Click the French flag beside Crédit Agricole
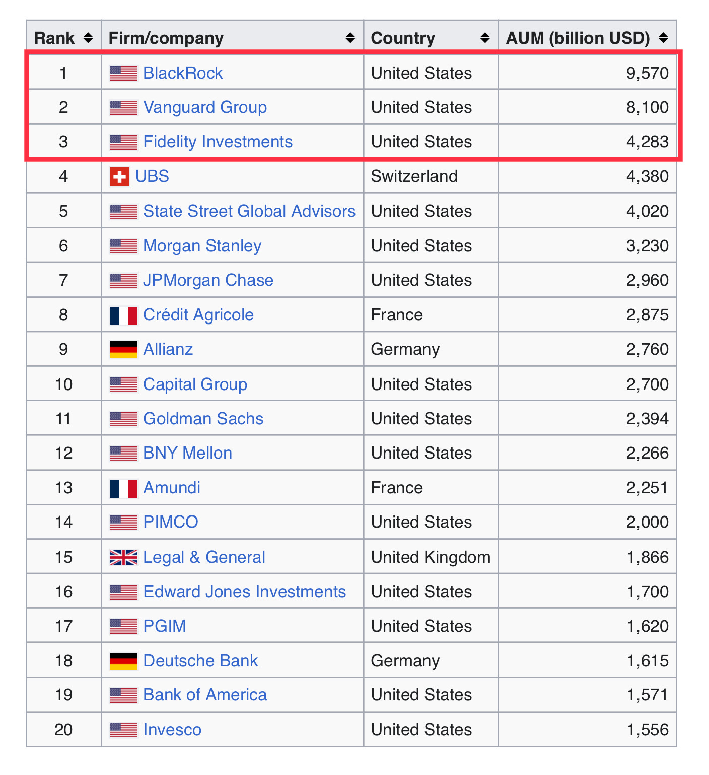 [x=123, y=315]
